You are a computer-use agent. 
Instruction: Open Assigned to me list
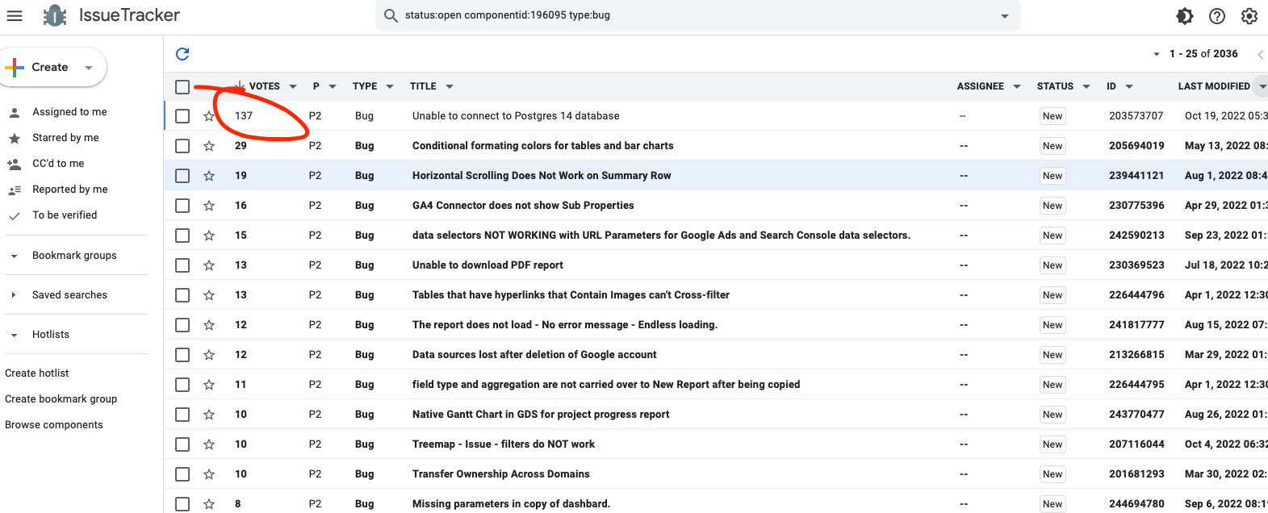pyautogui.click(x=69, y=112)
